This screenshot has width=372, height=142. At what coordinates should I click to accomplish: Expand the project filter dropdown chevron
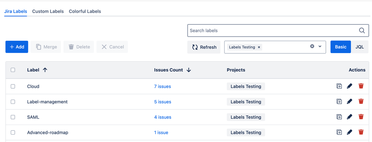[320, 46]
